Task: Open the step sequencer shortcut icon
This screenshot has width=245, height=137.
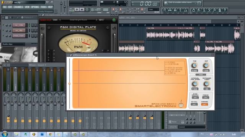Action: click(x=170, y=10)
